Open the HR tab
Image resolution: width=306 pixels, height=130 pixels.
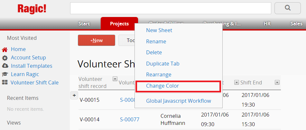coord(267,24)
